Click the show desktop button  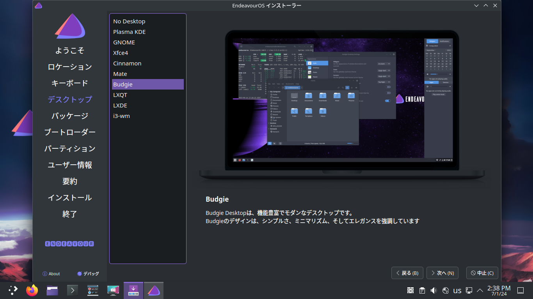[520, 290]
